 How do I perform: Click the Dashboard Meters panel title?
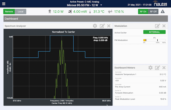[x=125, y=68]
